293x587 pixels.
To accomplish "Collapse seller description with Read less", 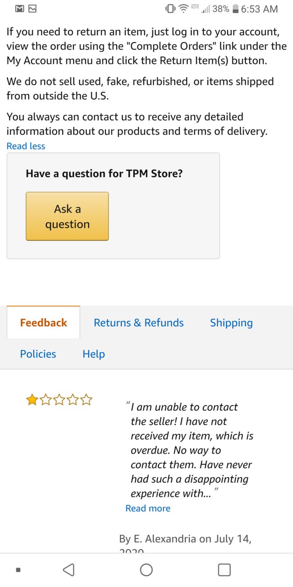I will (26, 146).
